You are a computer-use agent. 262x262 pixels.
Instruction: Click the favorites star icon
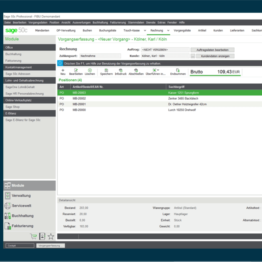coord(51,236)
